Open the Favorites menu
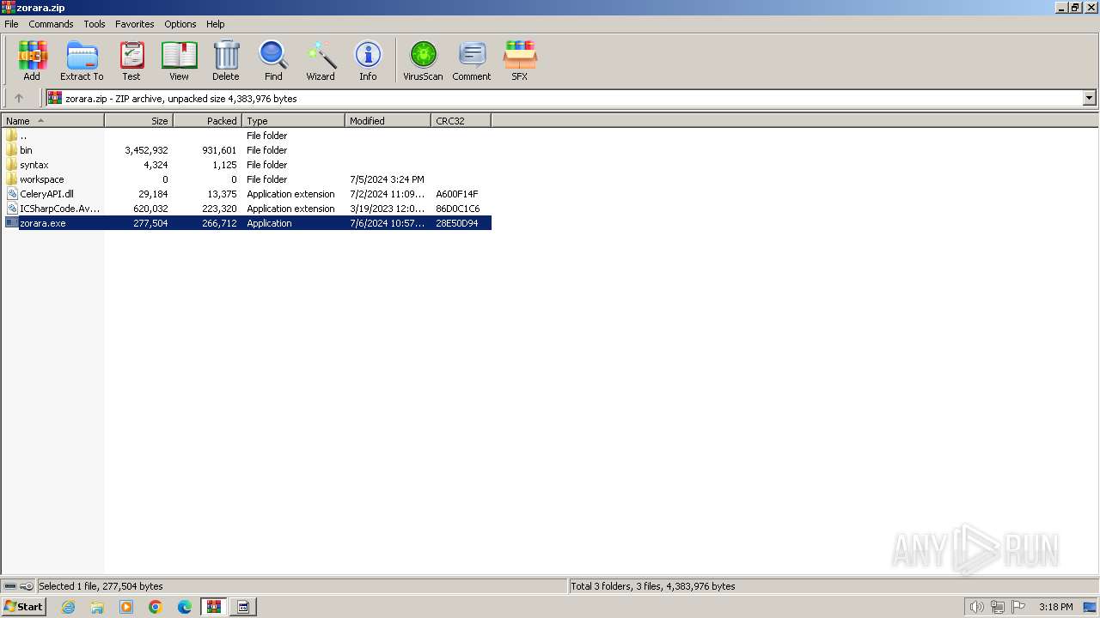 click(135, 24)
